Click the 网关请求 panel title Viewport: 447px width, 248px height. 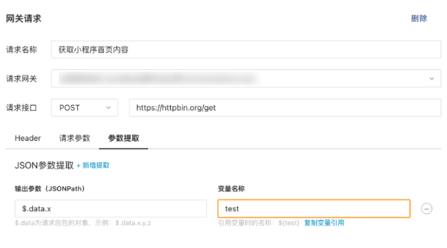pyautogui.click(x=24, y=18)
